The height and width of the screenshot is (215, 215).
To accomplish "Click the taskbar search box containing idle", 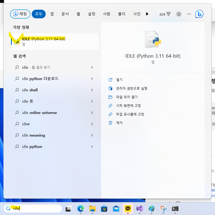I will point(33,209).
